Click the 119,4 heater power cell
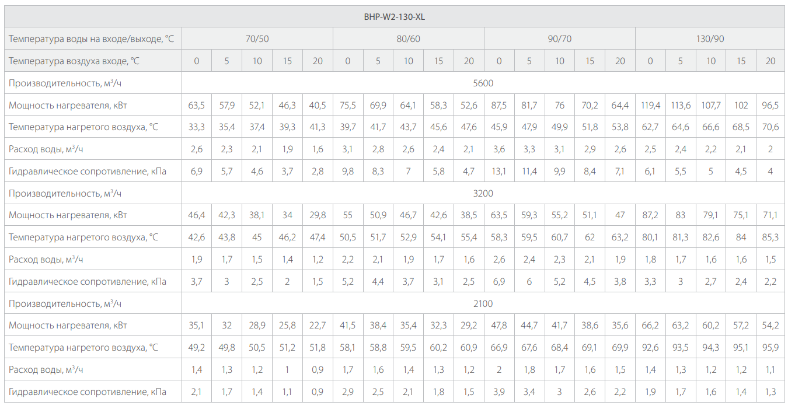 click(650, 105)
